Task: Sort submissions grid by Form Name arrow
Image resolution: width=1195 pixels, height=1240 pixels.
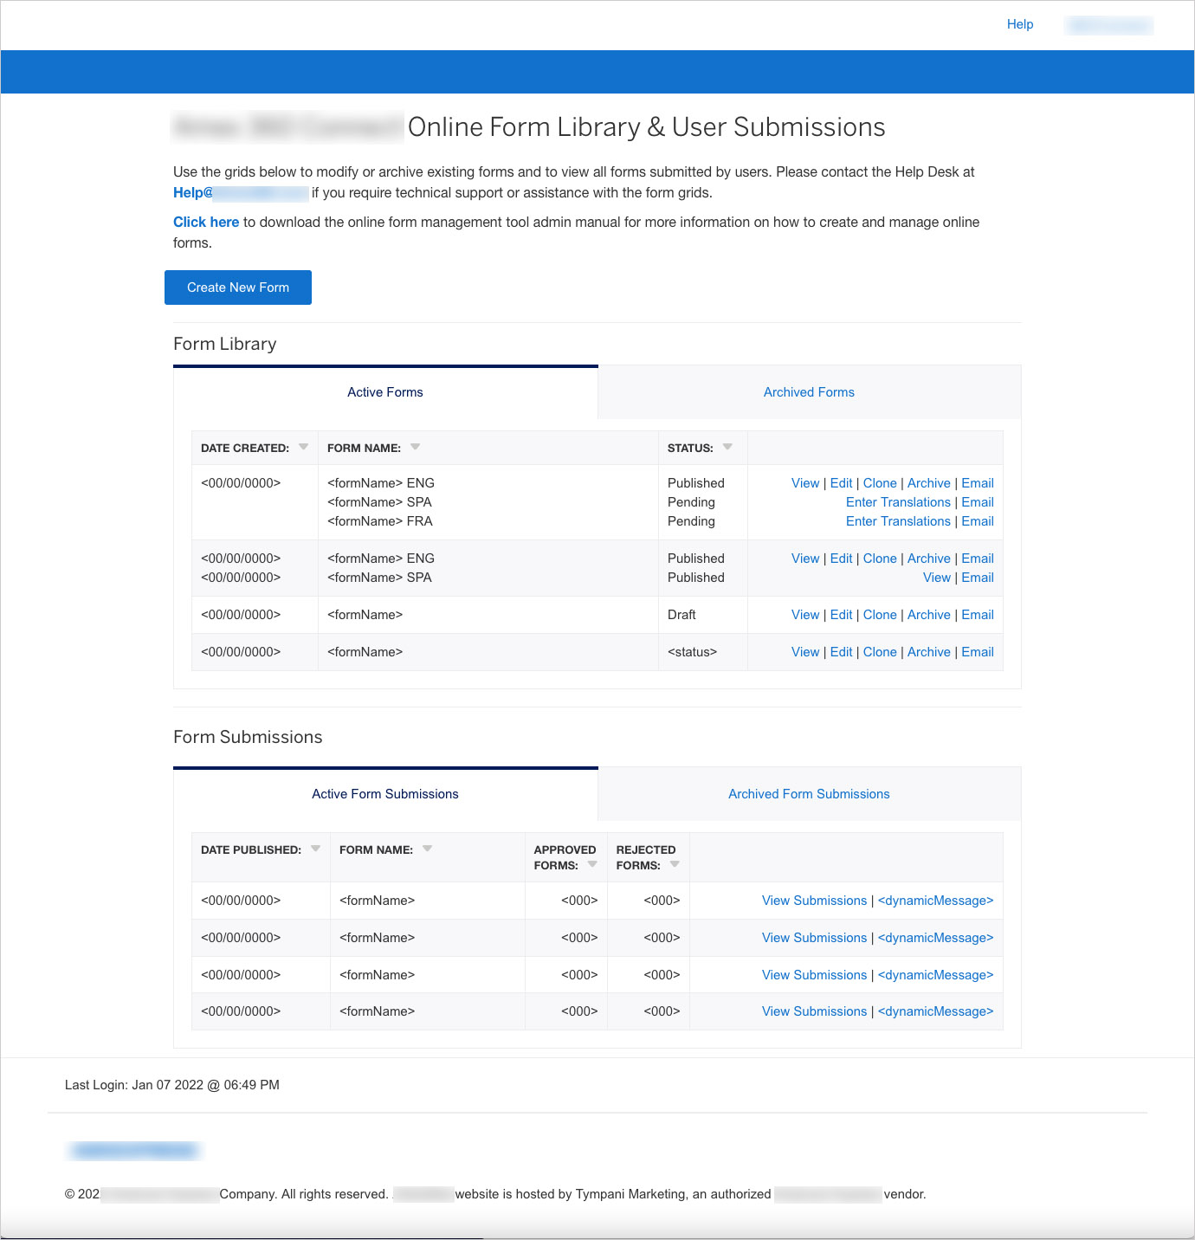Action: [x=427, y=849]
